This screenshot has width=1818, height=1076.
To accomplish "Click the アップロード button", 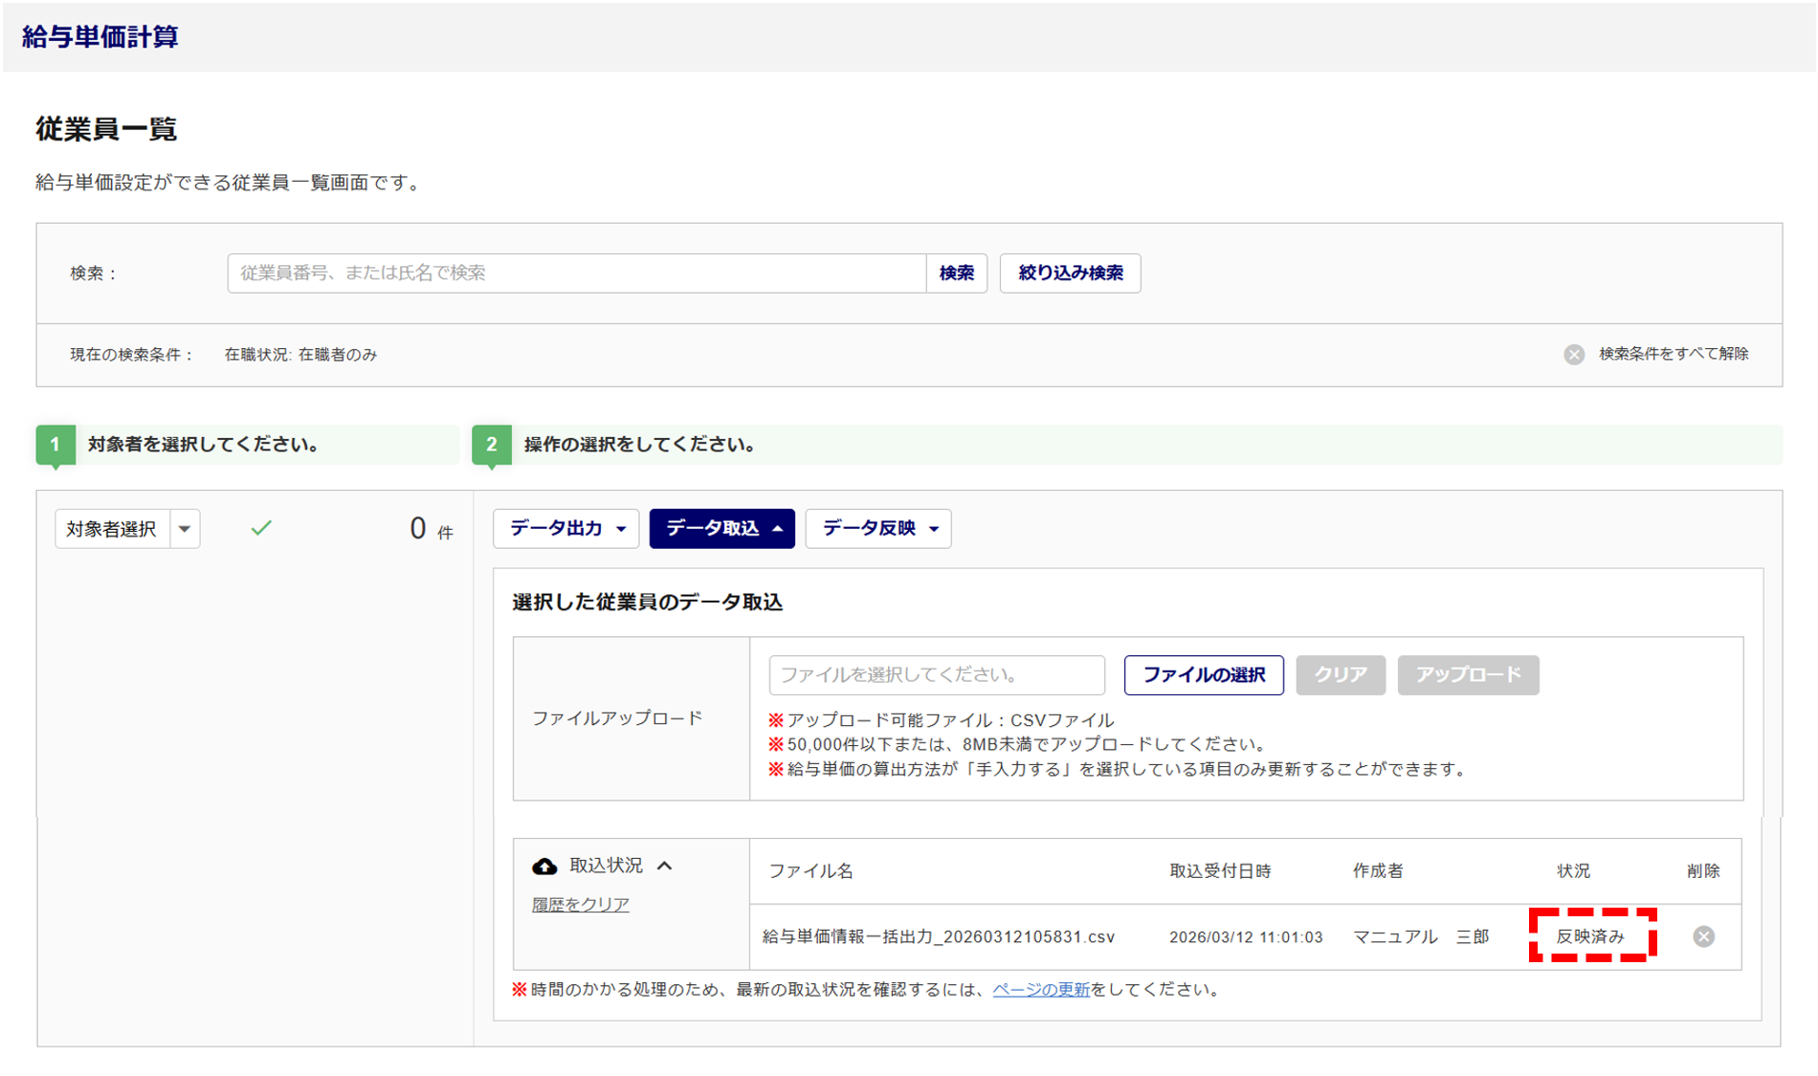I will [x=1467, y=675].
